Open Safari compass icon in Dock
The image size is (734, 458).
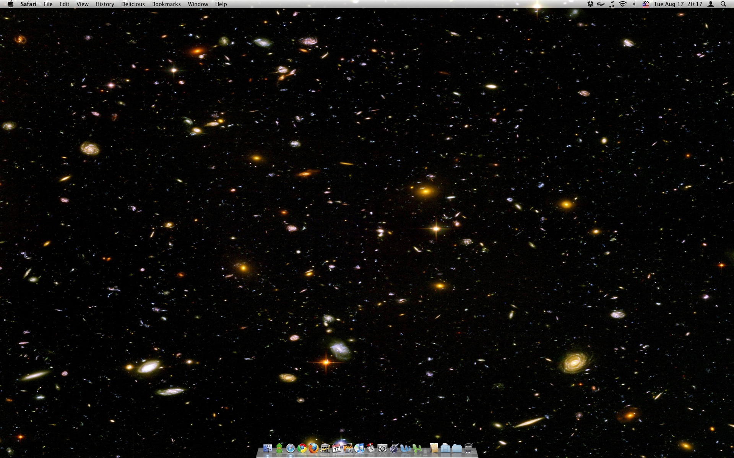pyautogui.click(x=291, y=448)
